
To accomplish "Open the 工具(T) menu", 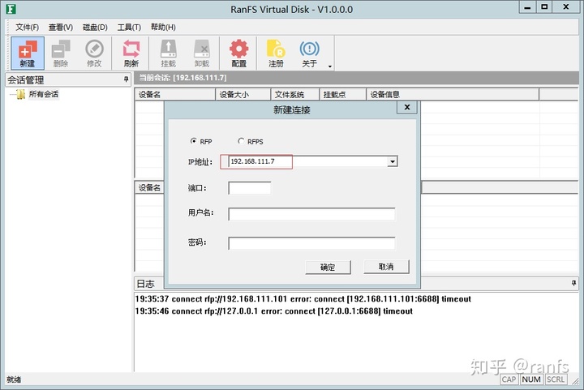I will pos(129,28).
